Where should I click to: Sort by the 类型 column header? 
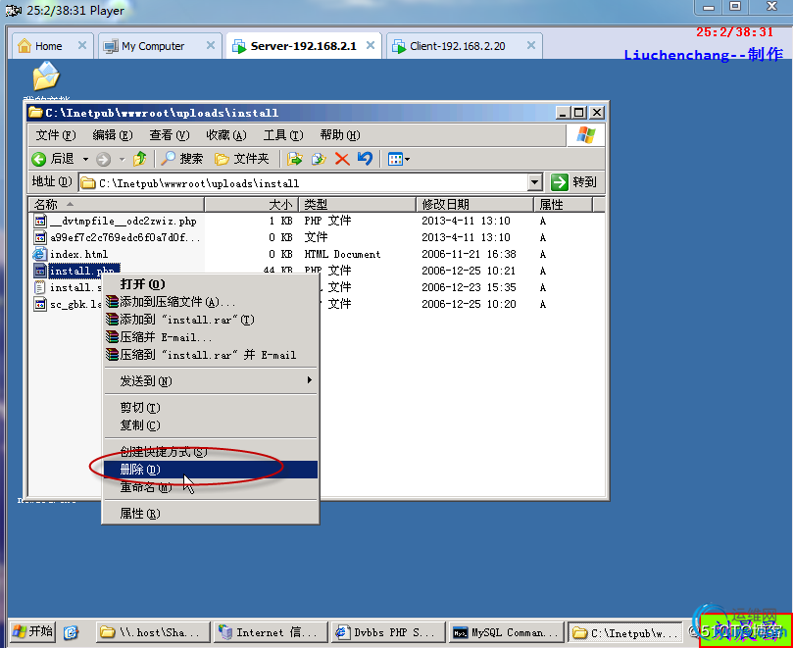point(358,204)
